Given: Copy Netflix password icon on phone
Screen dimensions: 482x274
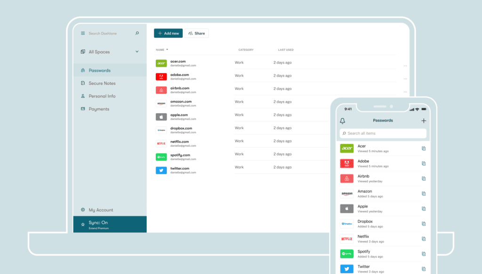Looking at the screenshot, I should coord(424,239).
